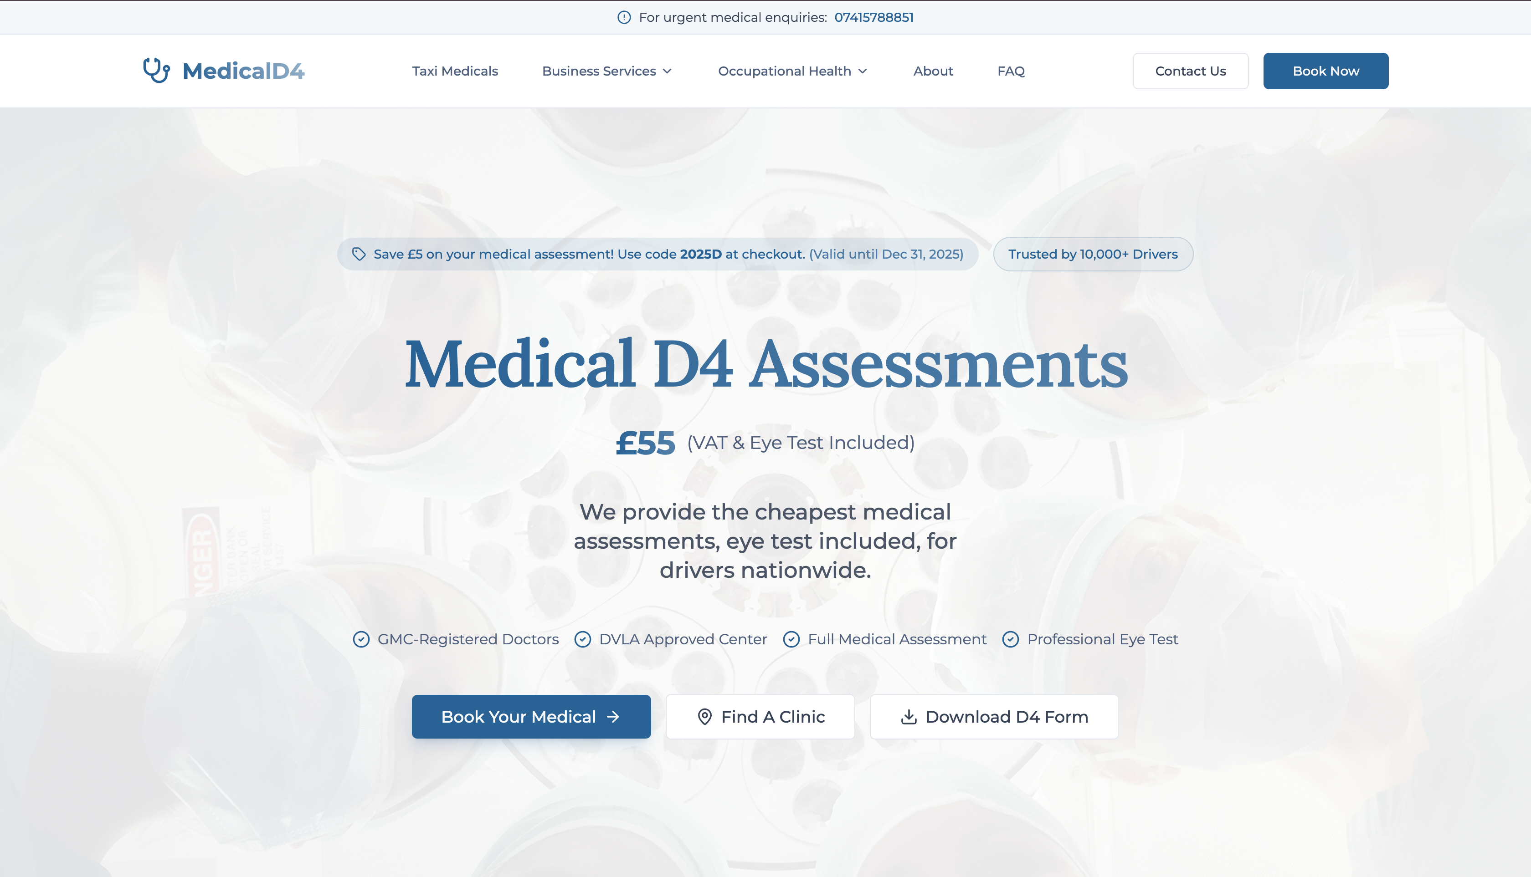The height and width of the screenshot is (877, 1531).
Task: Open the FAQ navigation link
Action: pyautogui.click(x=1011, y=71)
